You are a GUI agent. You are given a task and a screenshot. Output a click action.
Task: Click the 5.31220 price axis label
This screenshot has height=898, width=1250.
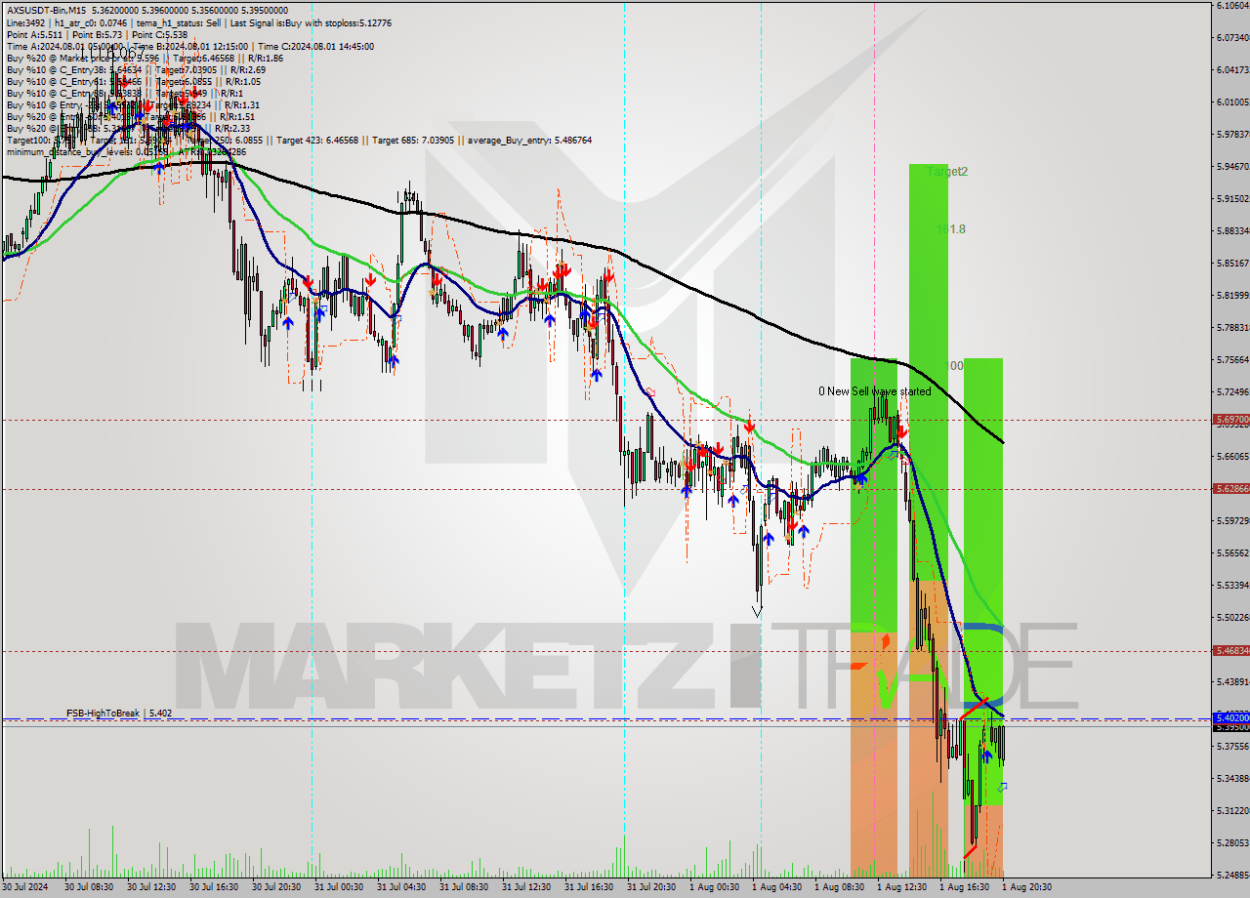(x=1232, y=810)
